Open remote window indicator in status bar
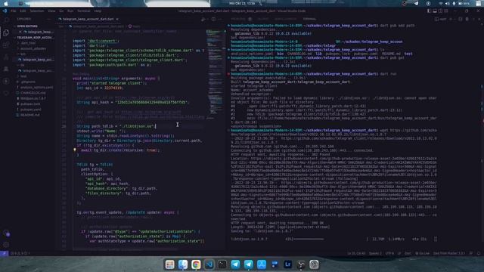The width and height of the screenshot is (484, 272). [4, 254]
